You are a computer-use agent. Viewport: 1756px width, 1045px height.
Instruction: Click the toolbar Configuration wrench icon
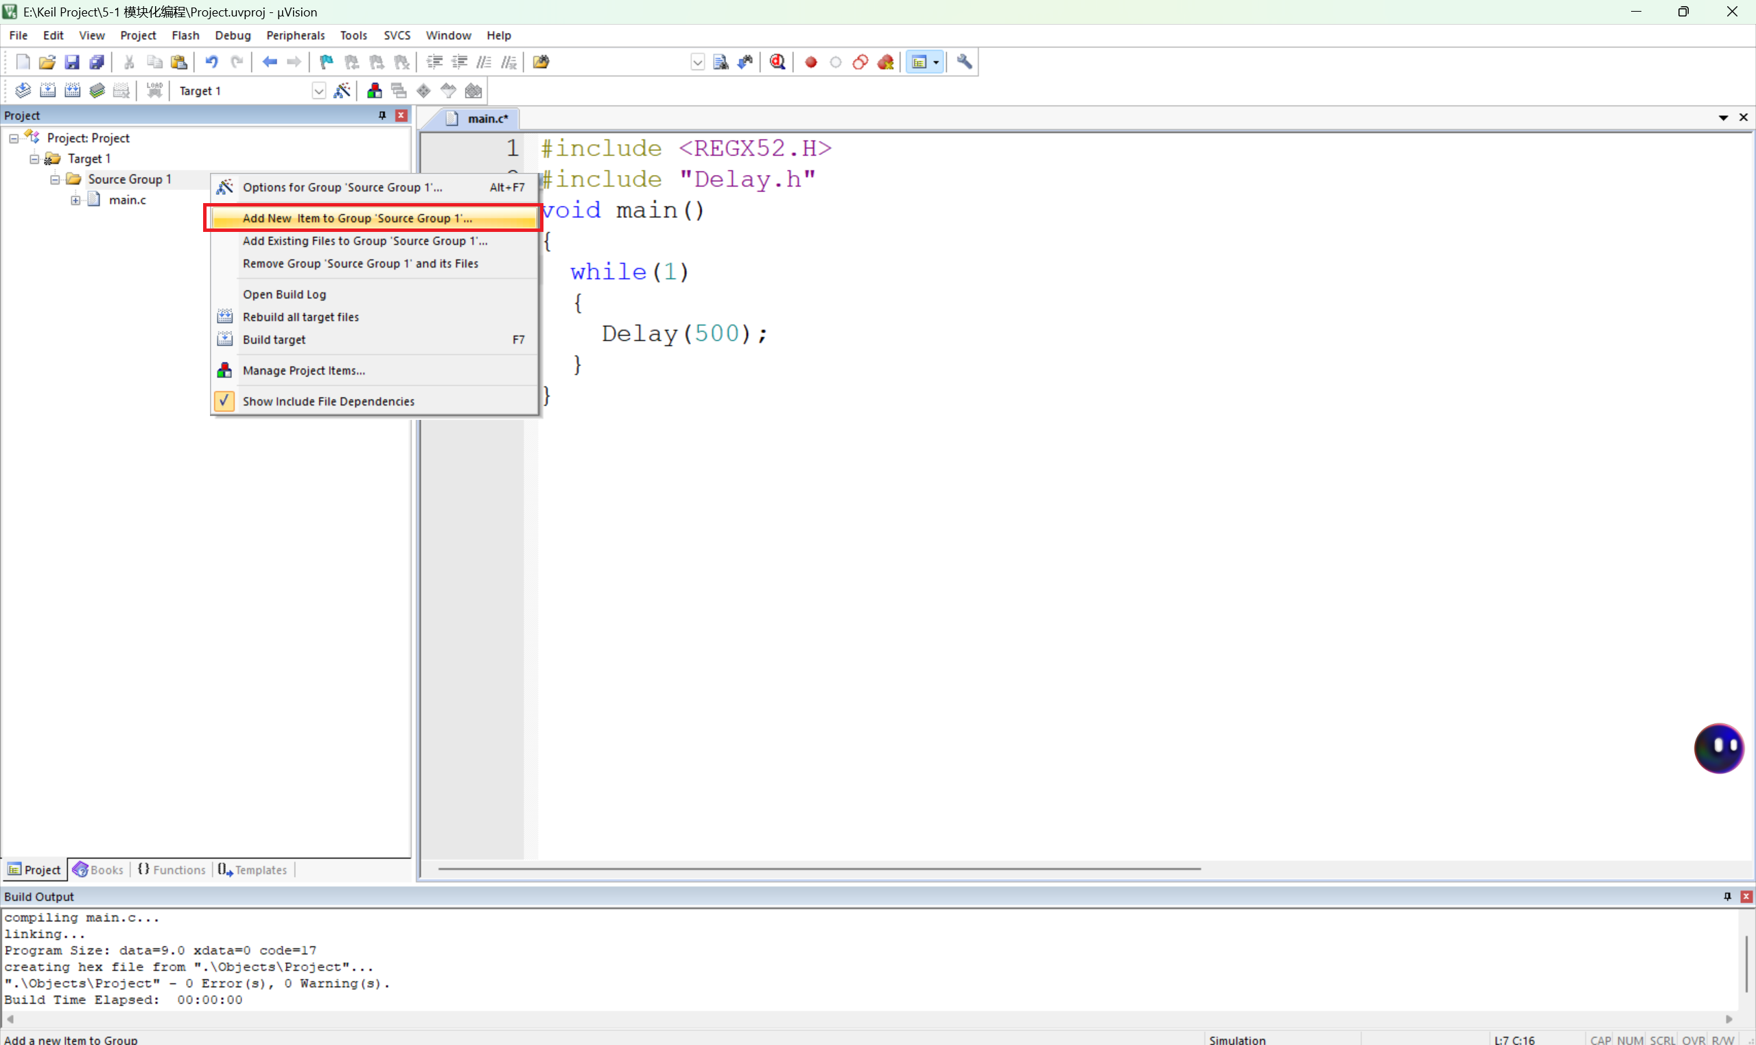click(x=964, y=62)
